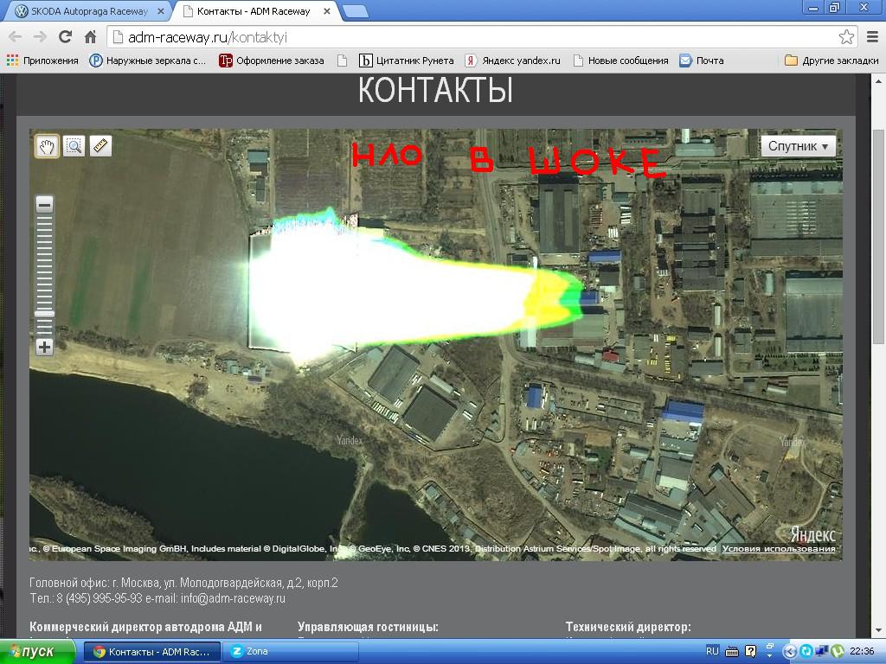The image size is (886, 664).
Task: Select the ruler distance measurement tool
Action: tap(100, 146)
